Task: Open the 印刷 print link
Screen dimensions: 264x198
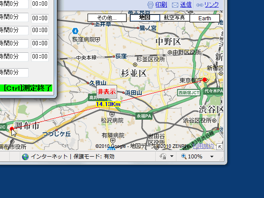Action: click(161, 5)
